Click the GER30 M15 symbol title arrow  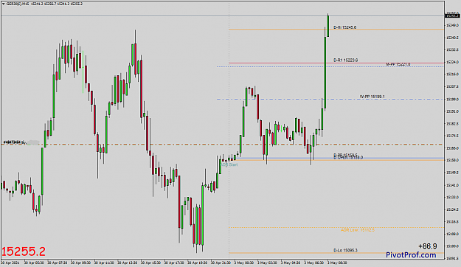pyautogui.click(x=4, y=4)
